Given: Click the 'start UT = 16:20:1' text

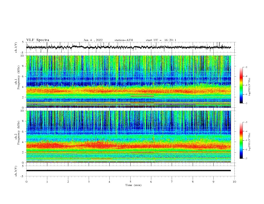Looking at the screenshot, I should [x=161, y=40].
